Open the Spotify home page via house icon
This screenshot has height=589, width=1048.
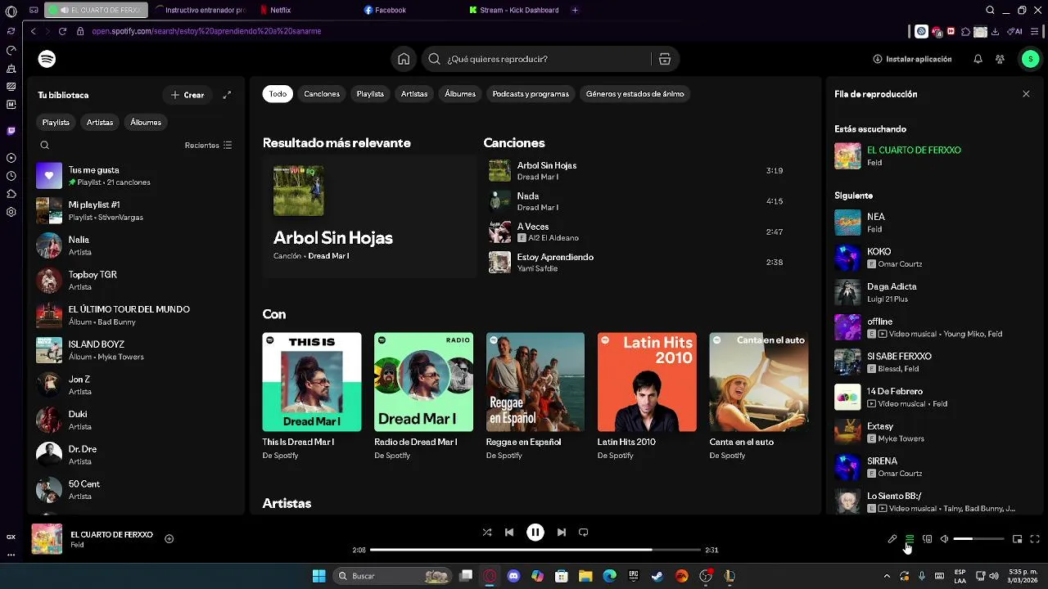(x=404, y=59)
